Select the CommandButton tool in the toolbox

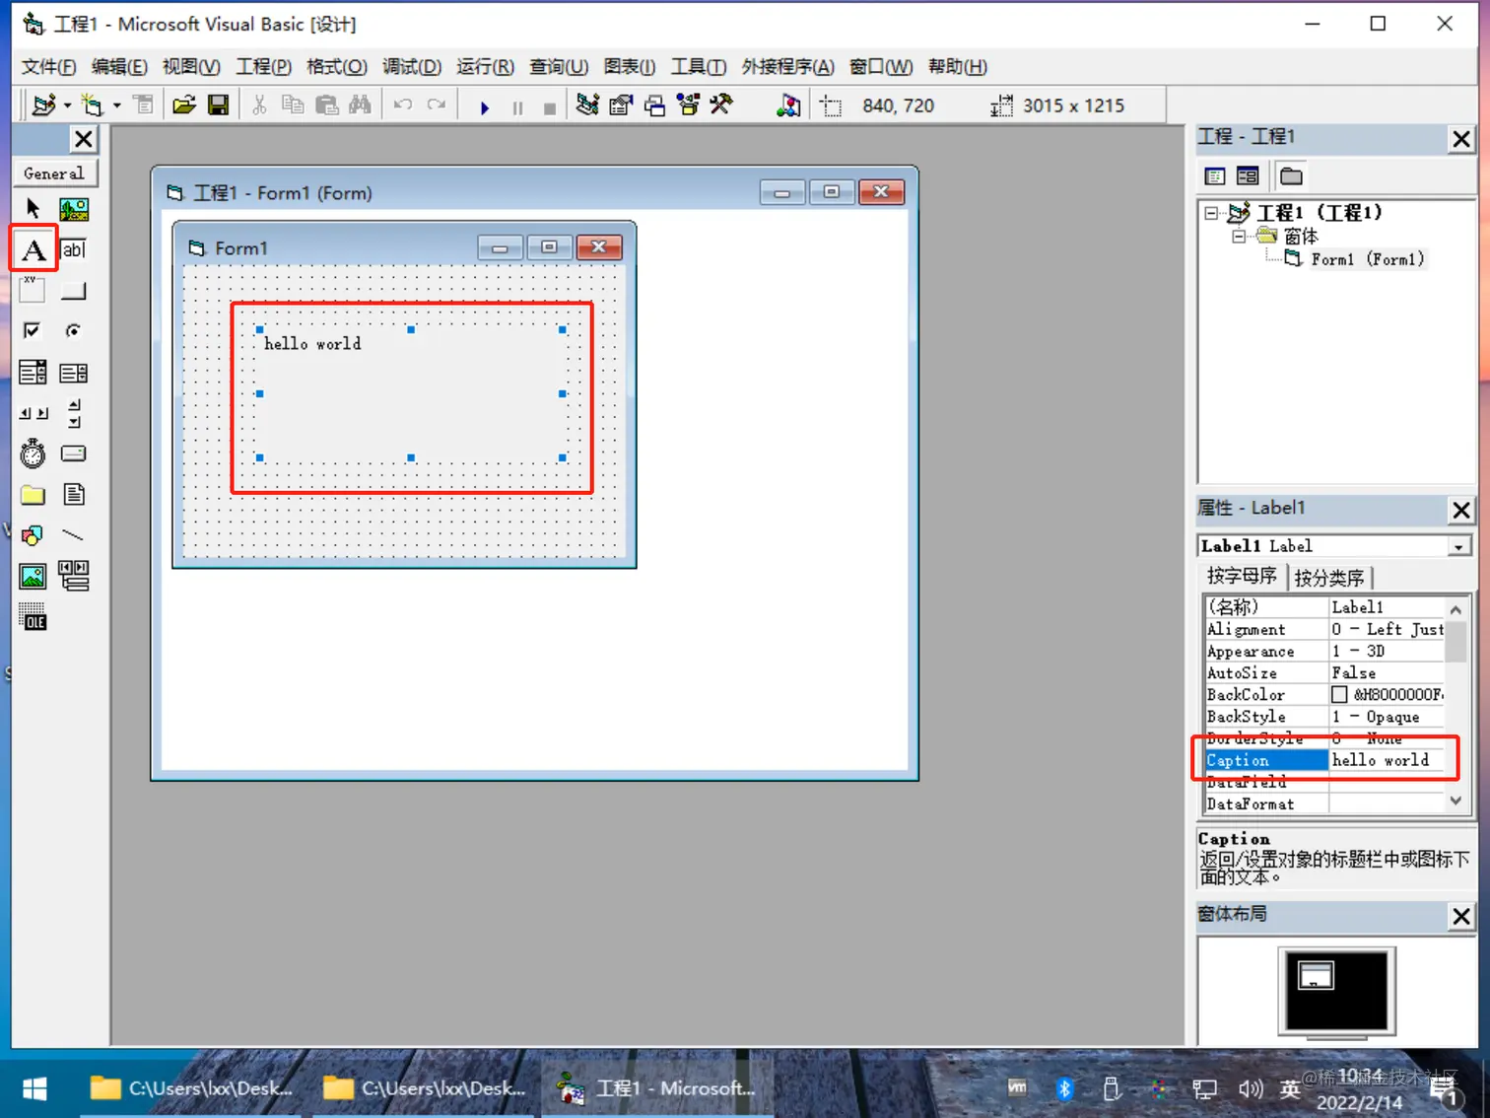click(74, 290)
